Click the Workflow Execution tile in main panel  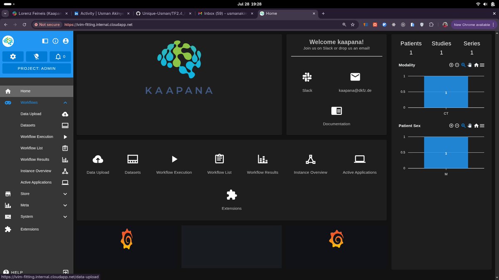click(174, 164)
